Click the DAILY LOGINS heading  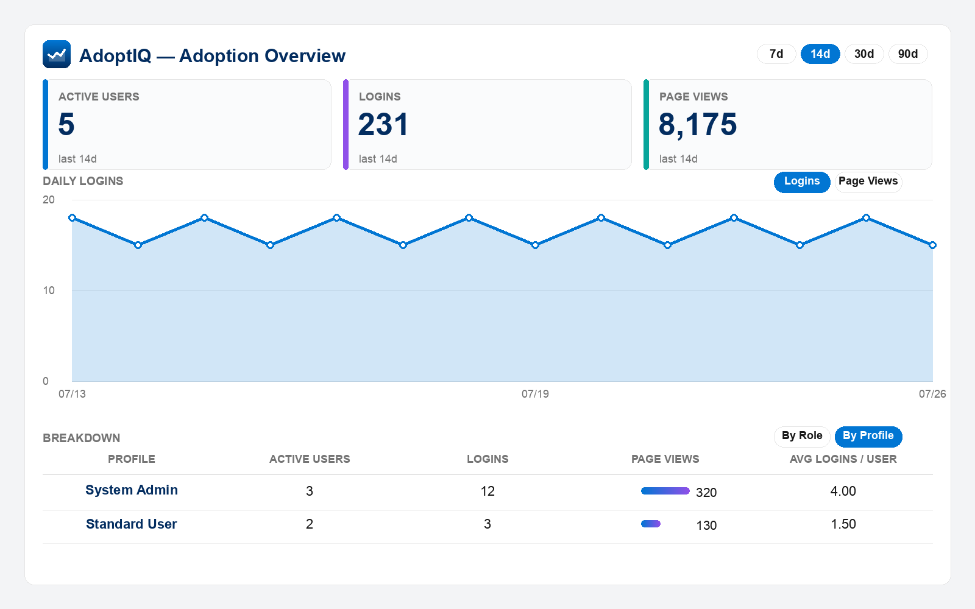click(x=83, y=181)
